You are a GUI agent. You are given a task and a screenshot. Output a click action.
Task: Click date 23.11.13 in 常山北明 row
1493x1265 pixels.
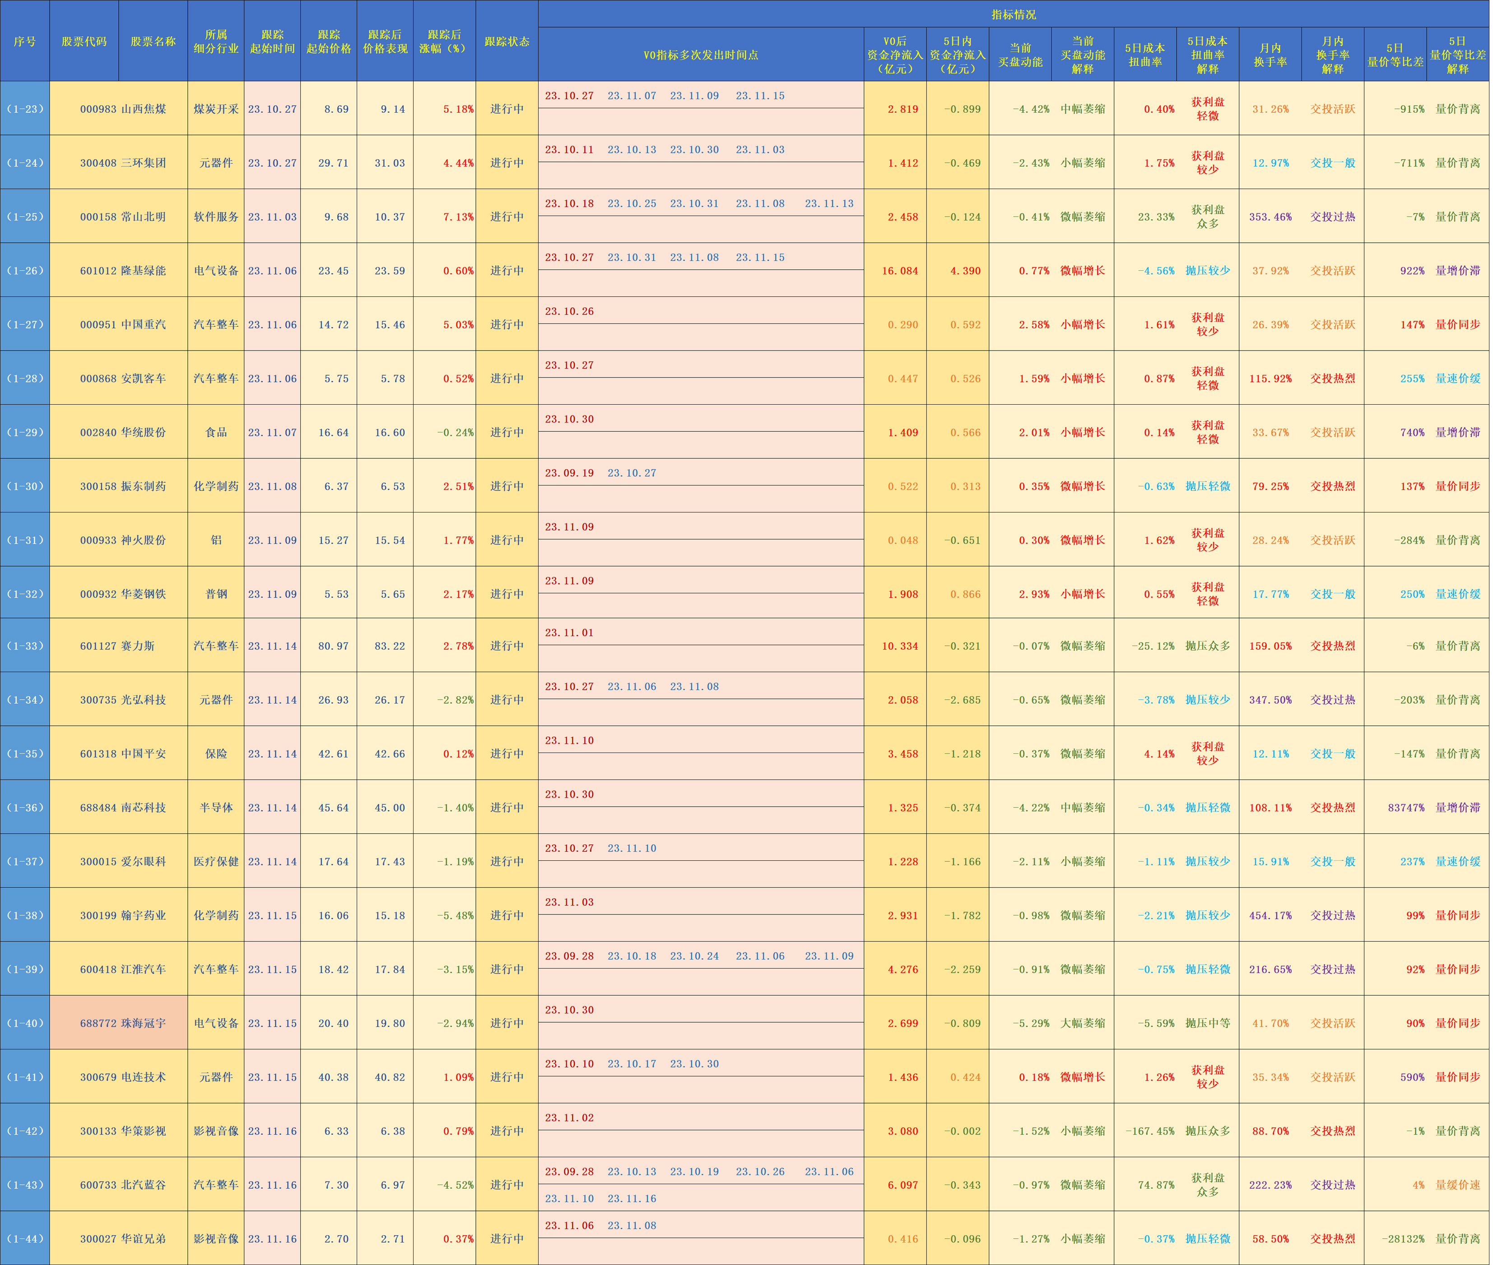[x=828, y=203]
